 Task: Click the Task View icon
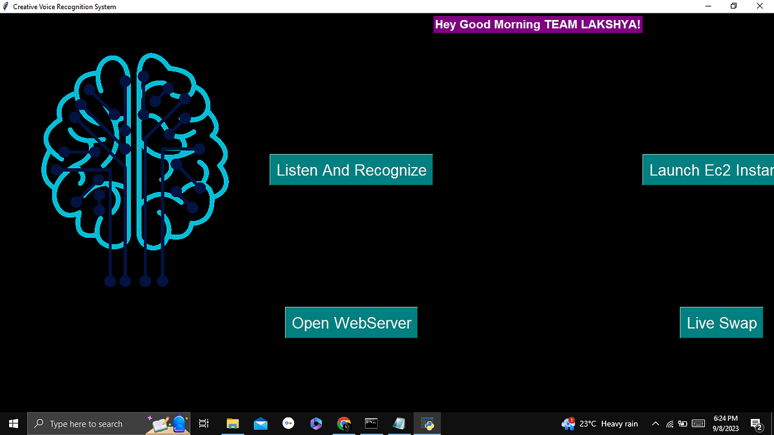click(x=203, y=423)
